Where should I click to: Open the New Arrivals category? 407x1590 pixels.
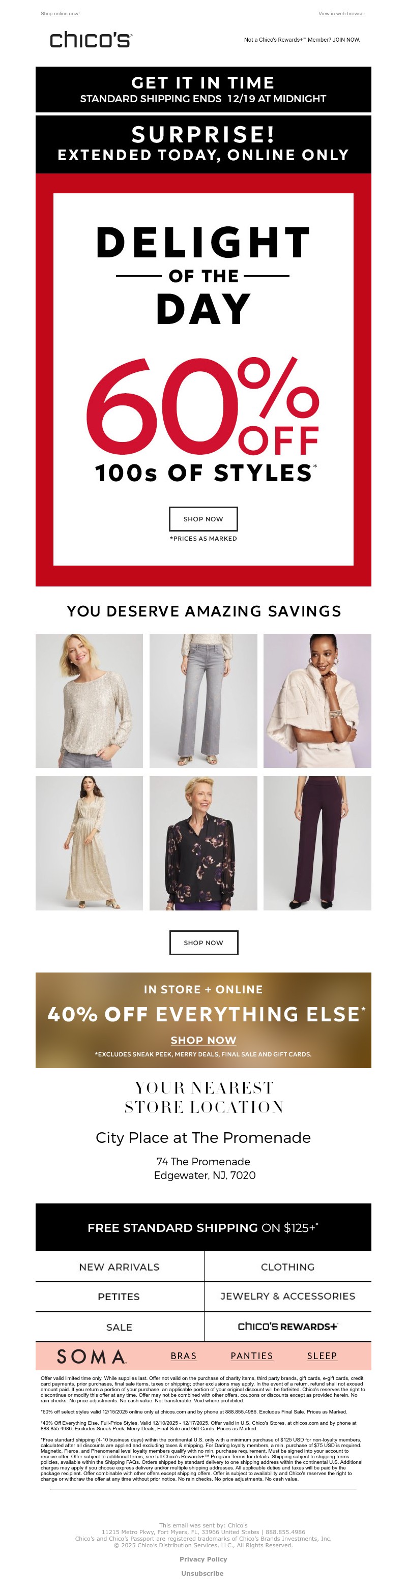(119, 1267)
